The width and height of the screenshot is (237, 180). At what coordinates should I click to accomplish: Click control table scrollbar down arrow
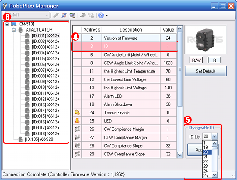(x=180, y=155)
